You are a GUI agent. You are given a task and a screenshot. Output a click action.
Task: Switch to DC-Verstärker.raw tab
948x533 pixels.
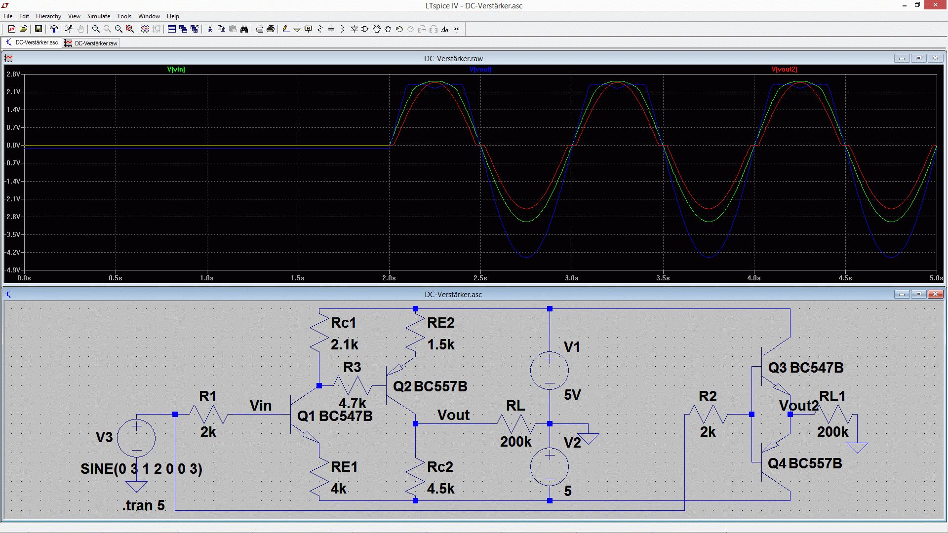(x=91, y=43)
